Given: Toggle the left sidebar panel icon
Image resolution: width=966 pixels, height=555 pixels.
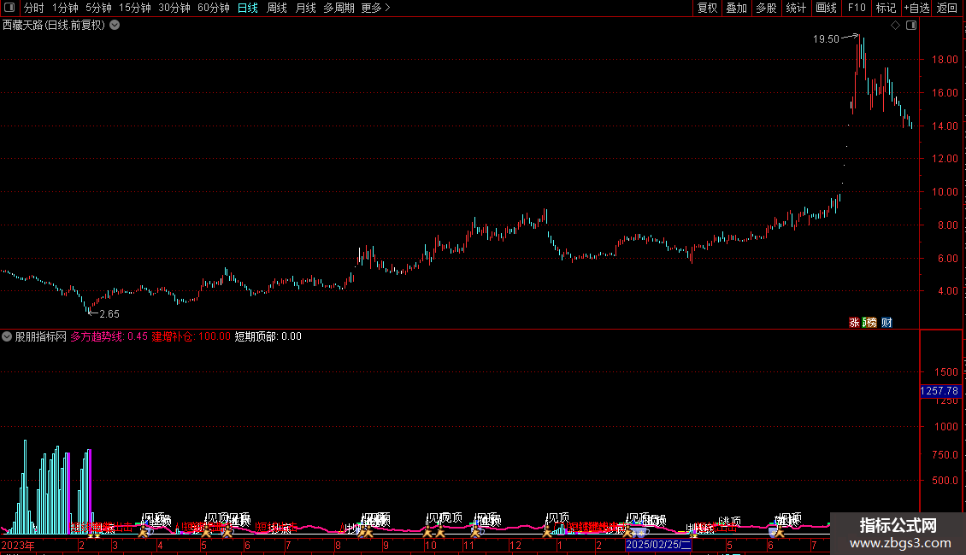Looking at the screenshot, I should pos(9,8).
